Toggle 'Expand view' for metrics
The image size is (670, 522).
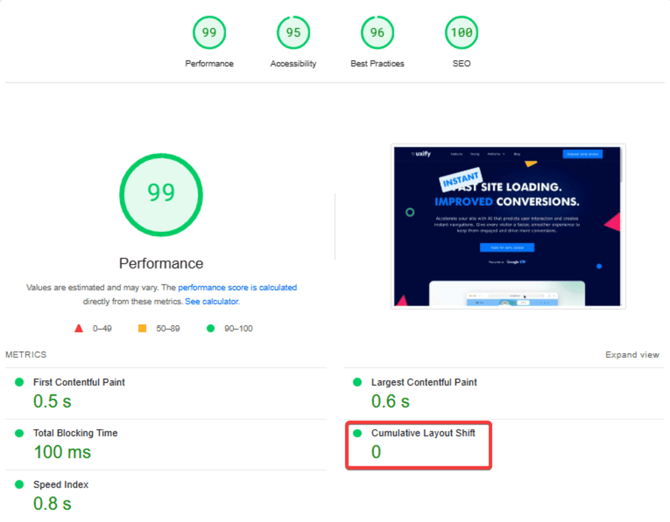click(632, 355)
